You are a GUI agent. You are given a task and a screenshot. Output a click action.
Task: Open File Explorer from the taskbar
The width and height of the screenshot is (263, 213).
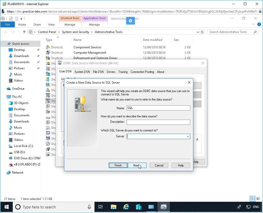pyautogui.click(x=114, y=207)
